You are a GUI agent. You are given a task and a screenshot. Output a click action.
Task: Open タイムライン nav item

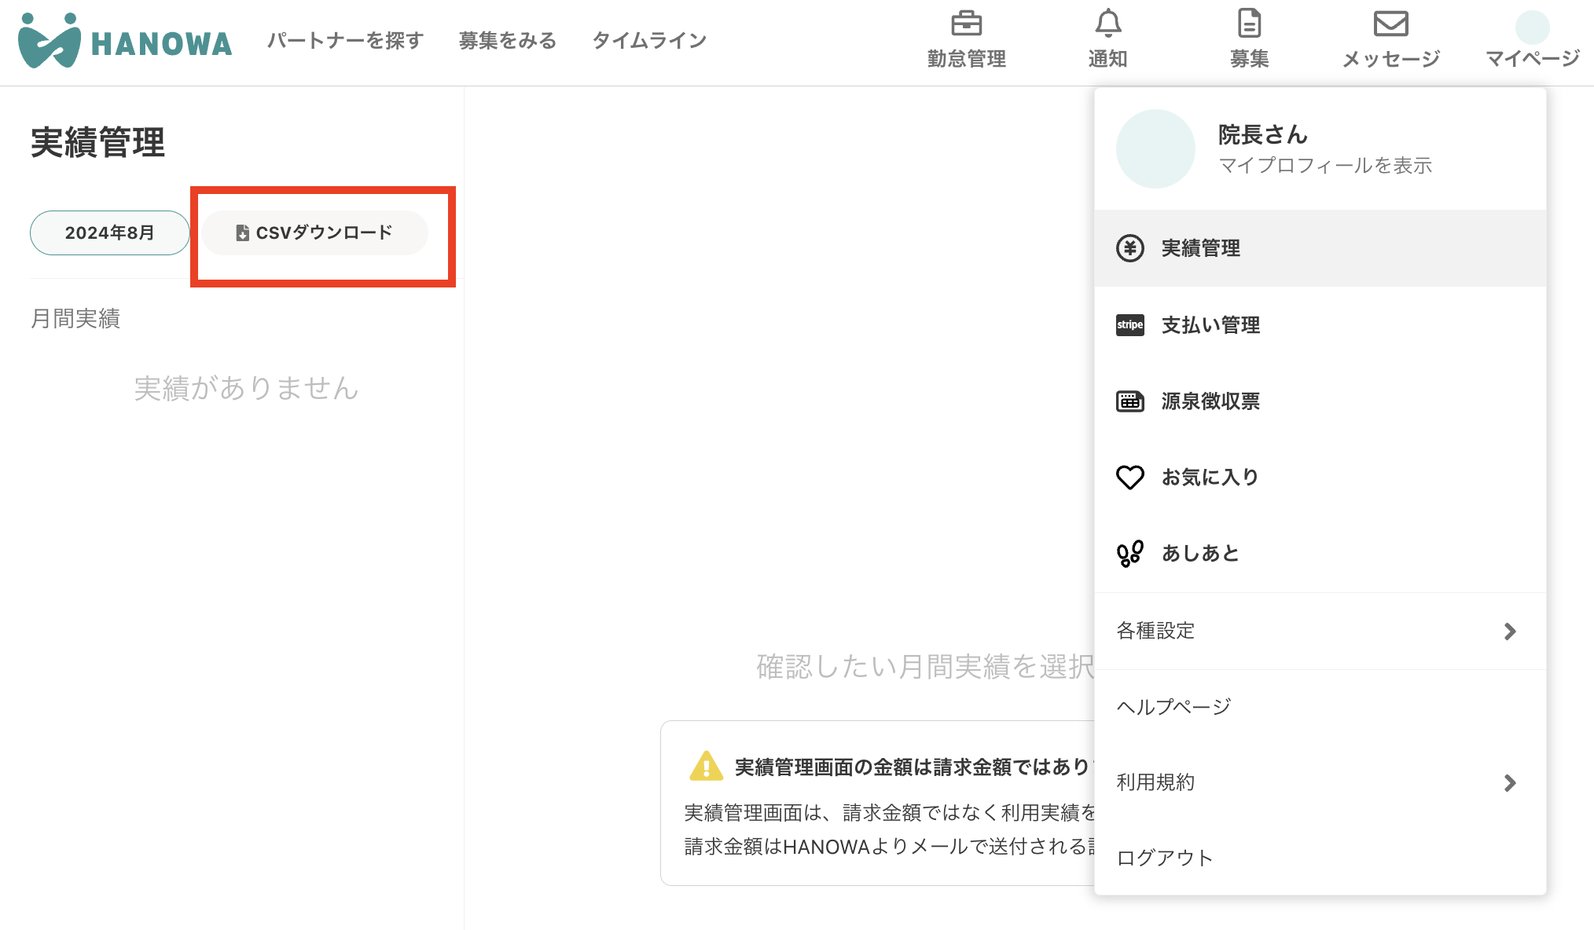(649, 41)
